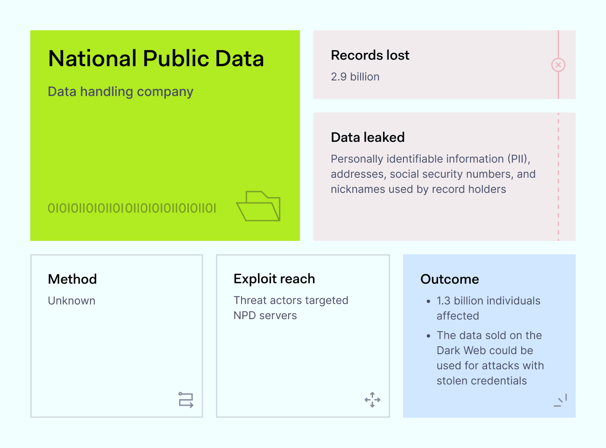Click the Data handling company link
The image size is (606, 448).
(x=120, y=92)
